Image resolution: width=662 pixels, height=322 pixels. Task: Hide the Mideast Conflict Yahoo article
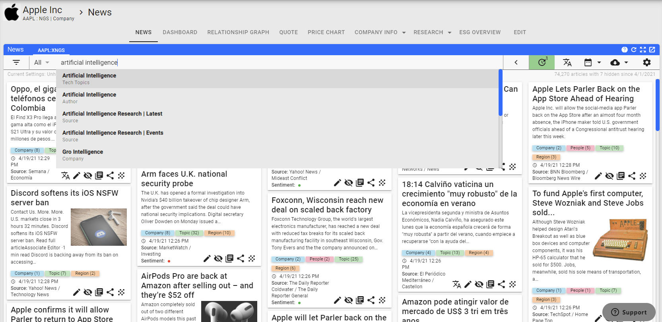(349, 183)
